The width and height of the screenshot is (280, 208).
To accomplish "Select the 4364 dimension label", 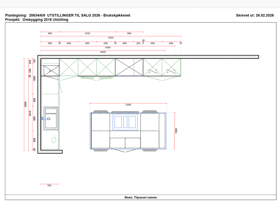I will (x=108, y=47).
